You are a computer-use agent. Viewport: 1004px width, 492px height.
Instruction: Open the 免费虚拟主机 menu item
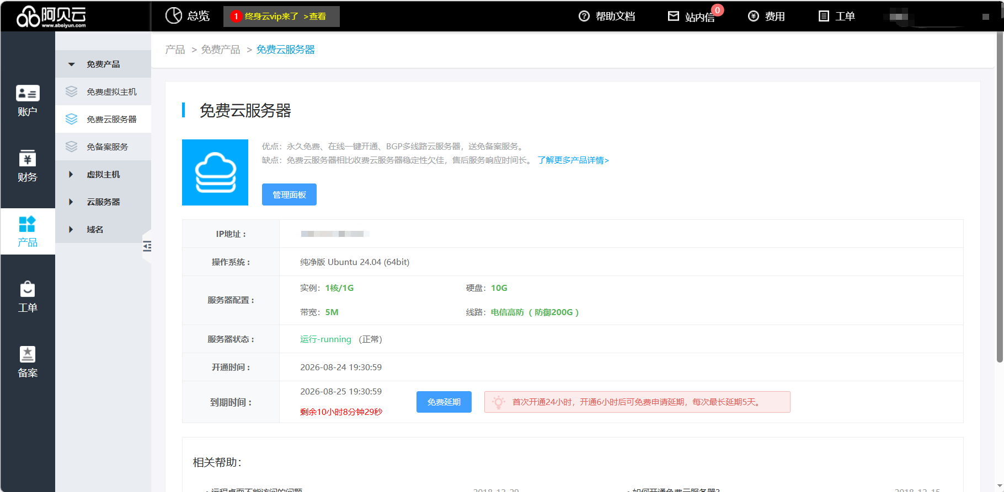coord(103,91)
